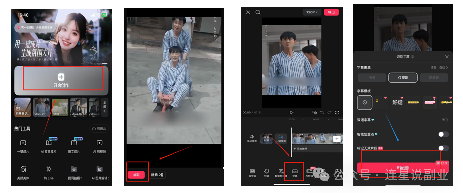The image size is (463, 193).
Task: Open the 相册日记 album thumbnail
Action: pos(23,107)
